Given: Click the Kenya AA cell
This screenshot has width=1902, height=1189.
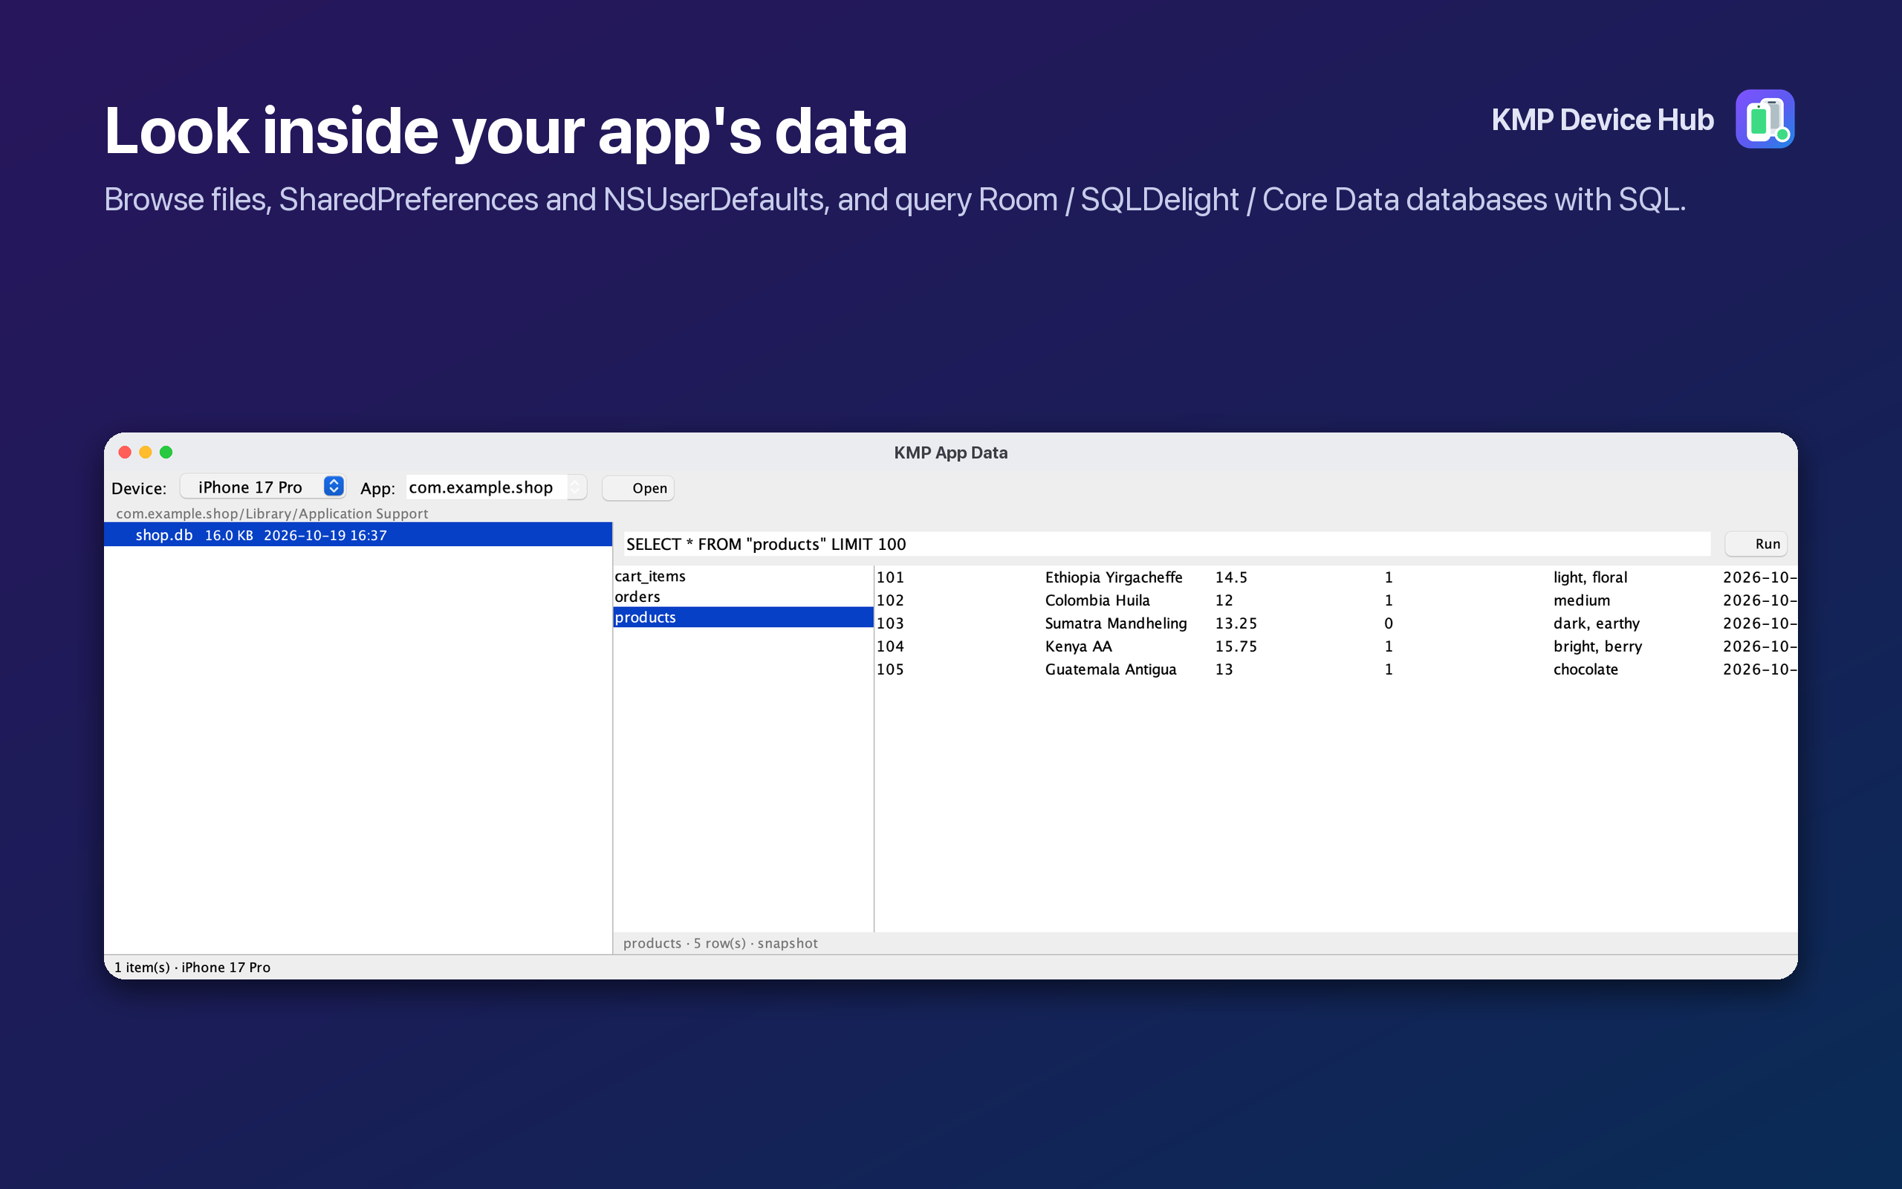Looking at the screenshot, I should tap(1078, 646).
